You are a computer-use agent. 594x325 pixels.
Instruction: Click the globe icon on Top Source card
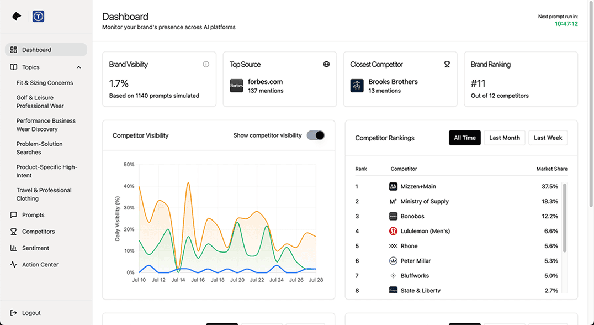pyautogui.click(x=326, y=65)
